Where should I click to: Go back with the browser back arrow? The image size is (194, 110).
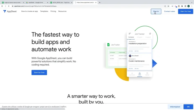[x=2, y=6]
